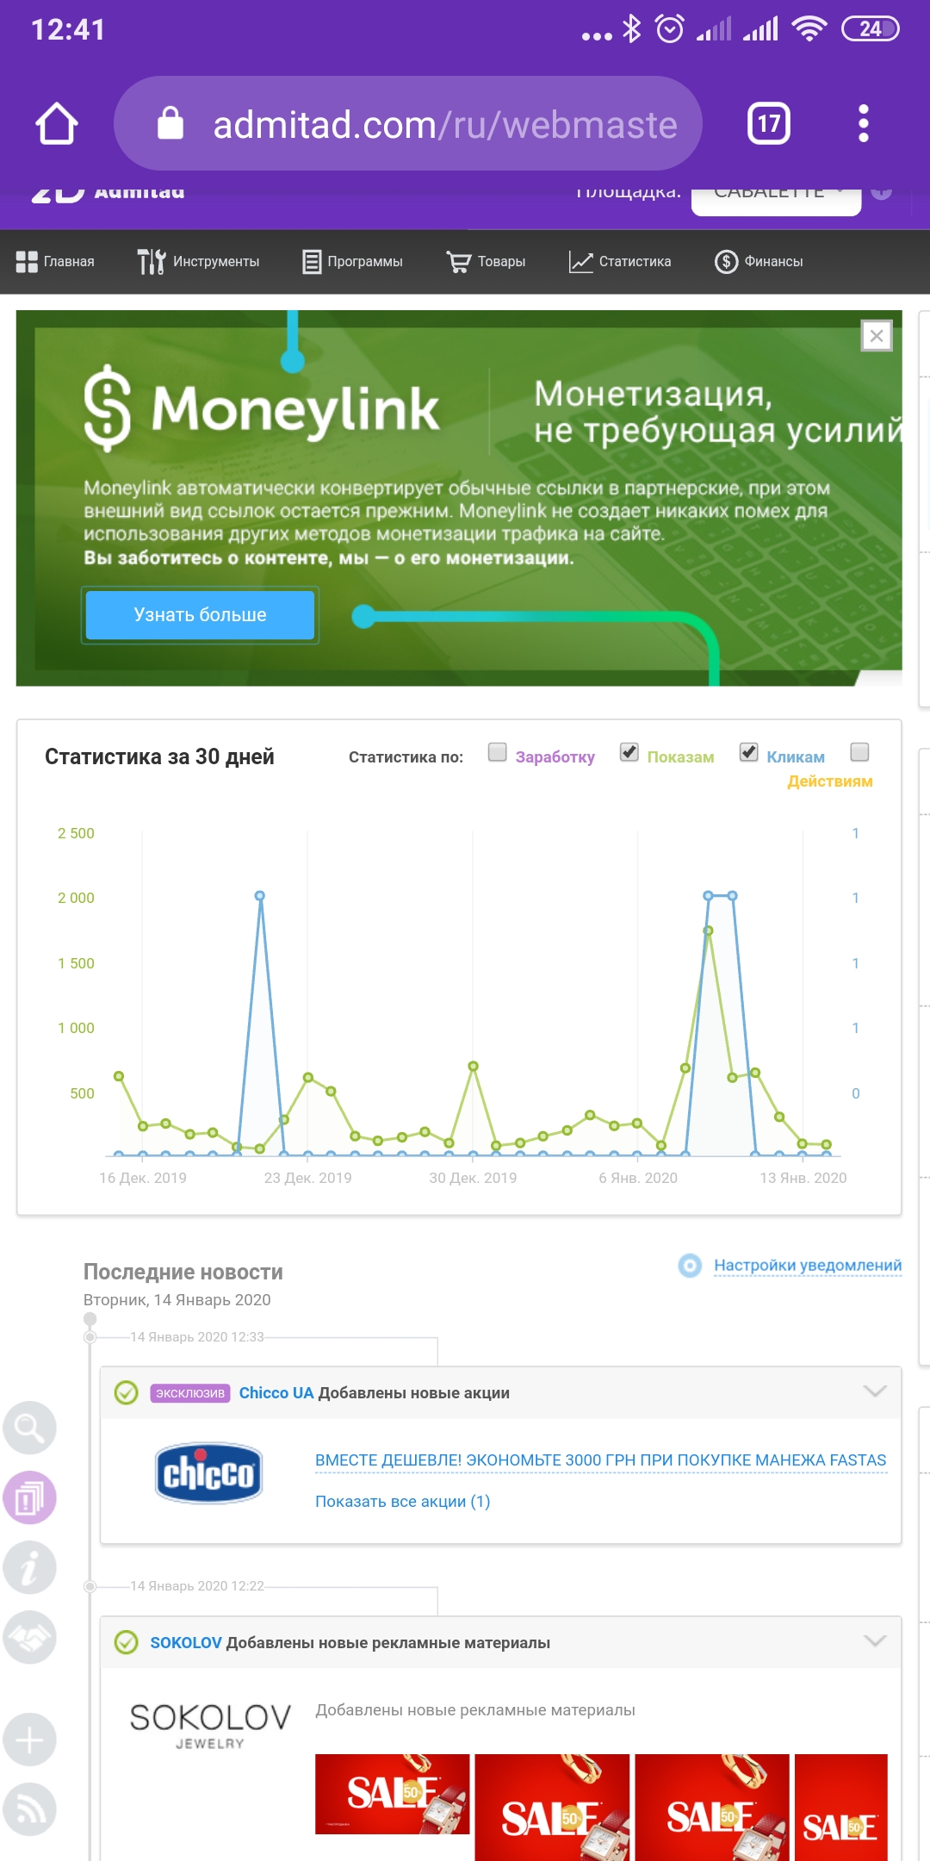This screenshot has width=930, height=1861.
Task: Click the blue clicks peak near 23 Дек. 2019
Action: coord(260,896)
